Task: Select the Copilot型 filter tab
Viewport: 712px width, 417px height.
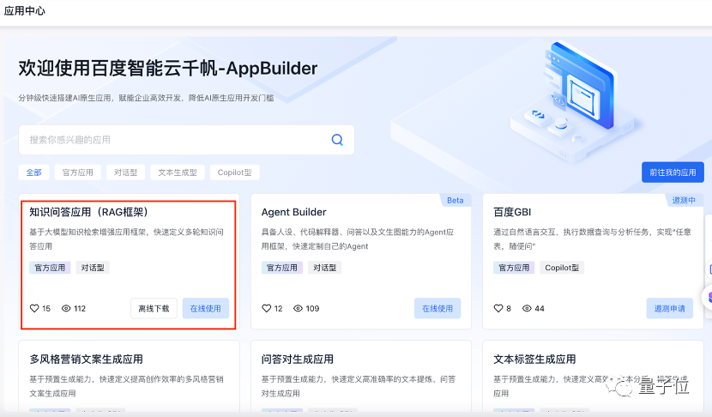Action: (x=234, y=172)
